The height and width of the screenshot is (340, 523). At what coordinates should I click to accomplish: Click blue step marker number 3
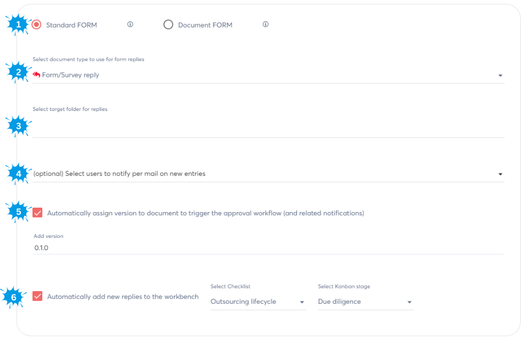point(18,126)
